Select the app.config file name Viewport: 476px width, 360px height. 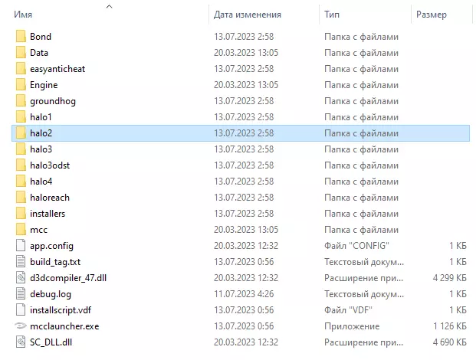coord(51,246)
